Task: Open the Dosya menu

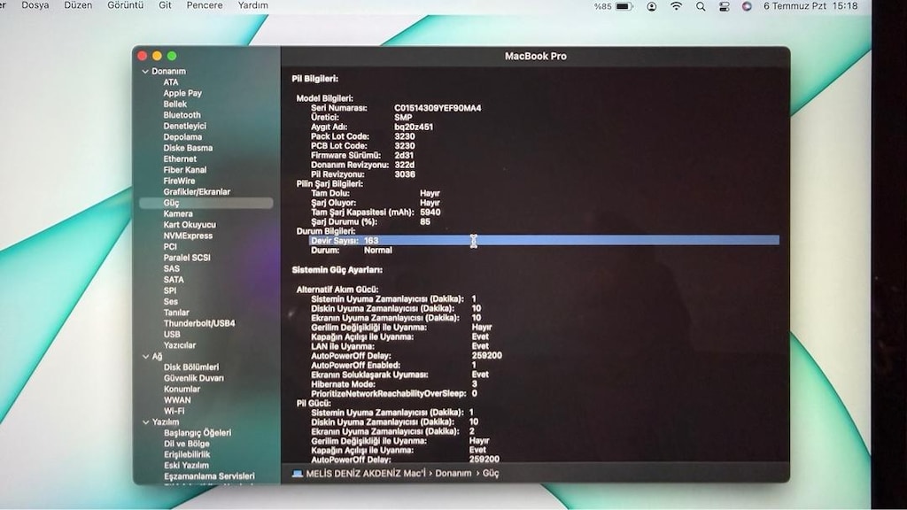Action: [x=35, y=5]
